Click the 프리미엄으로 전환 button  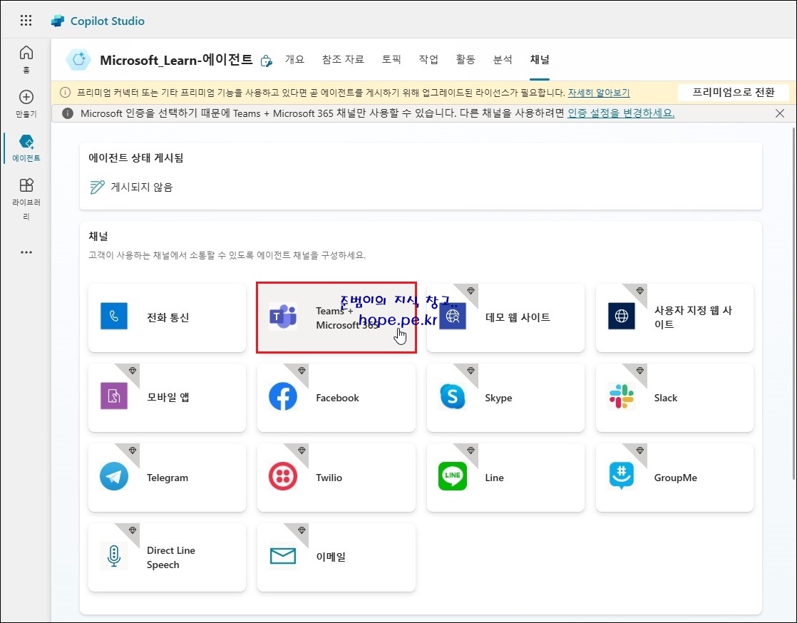(734, 93)
